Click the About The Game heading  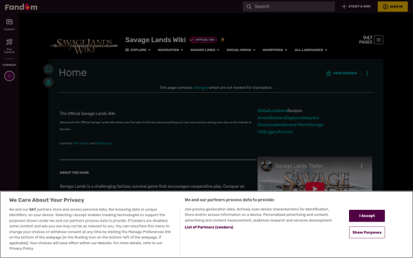click(74, 173)
